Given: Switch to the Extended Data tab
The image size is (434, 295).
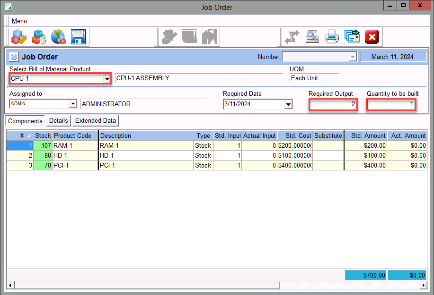Looking at the screenshot, I should click(x=95, y=121).
